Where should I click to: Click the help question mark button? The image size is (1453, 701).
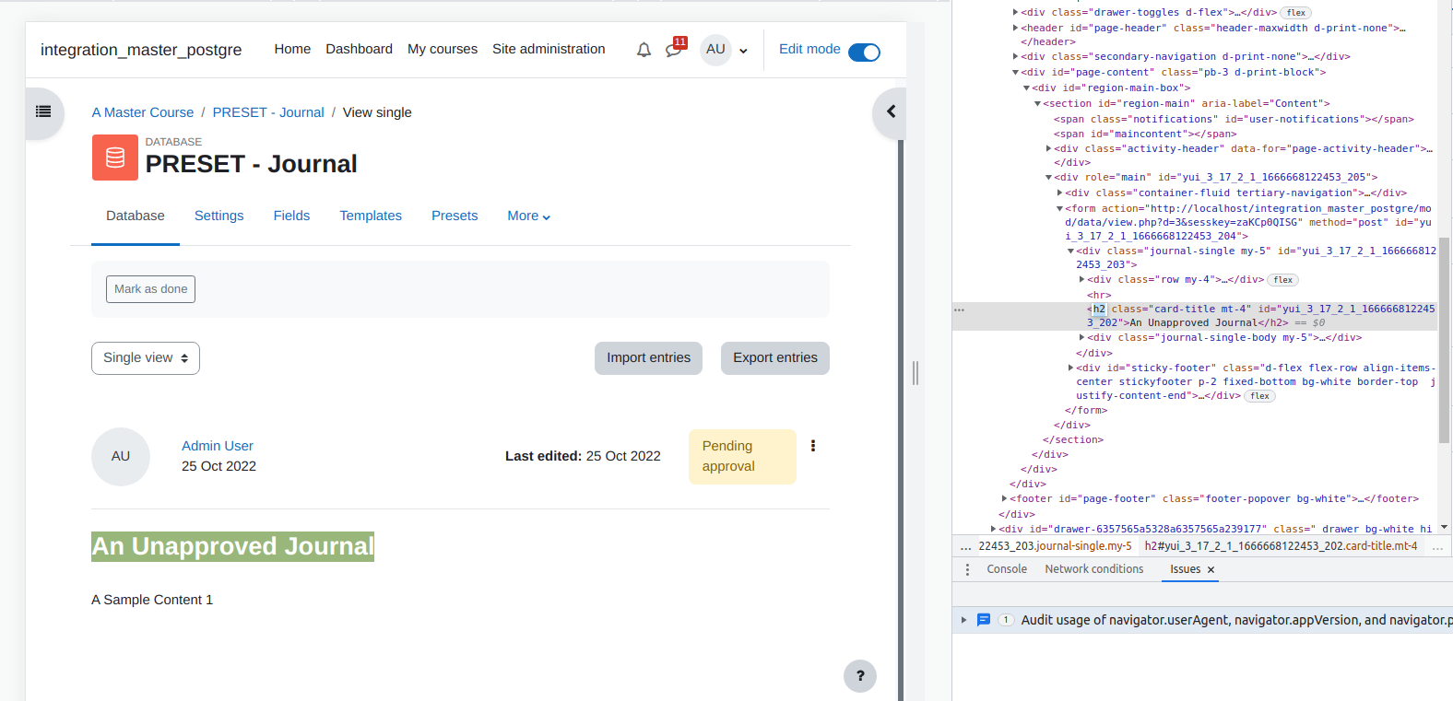[x=860, y=676]
